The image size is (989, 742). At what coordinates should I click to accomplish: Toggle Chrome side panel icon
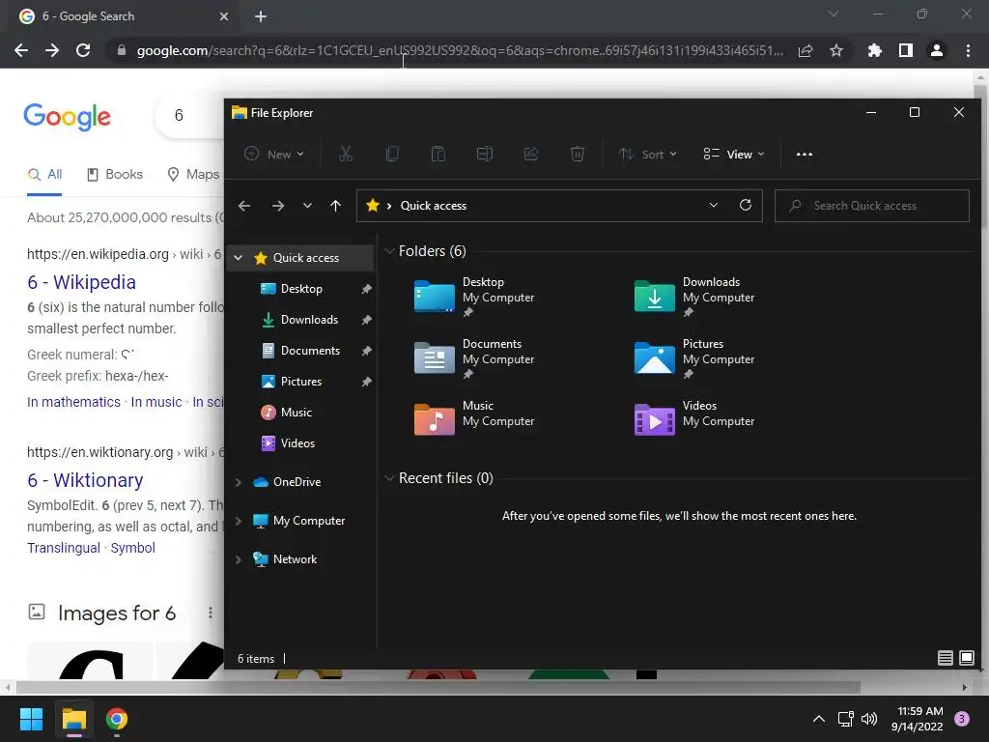906,50
